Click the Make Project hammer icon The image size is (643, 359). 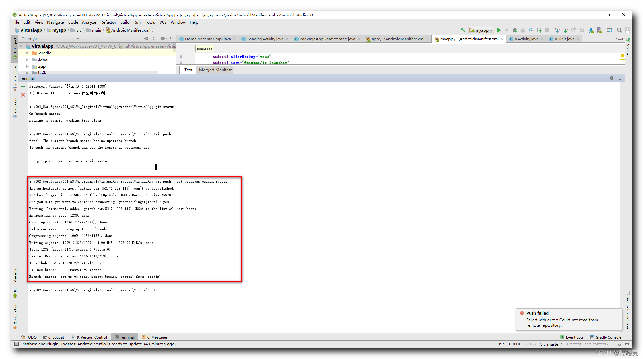(x=463, y=30)
